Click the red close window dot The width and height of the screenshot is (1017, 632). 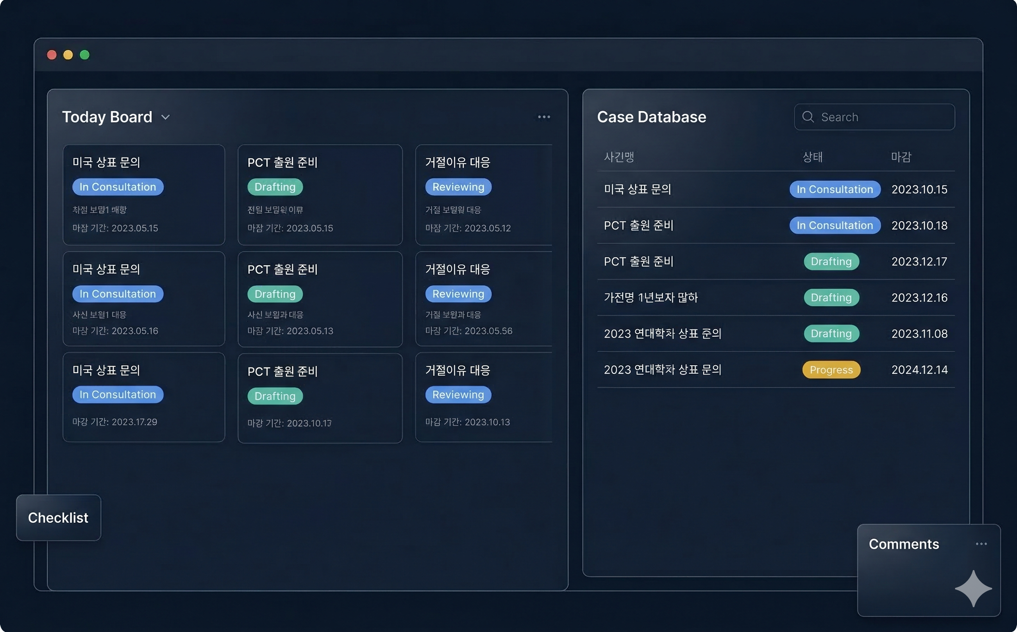click(x=52, y=55)
